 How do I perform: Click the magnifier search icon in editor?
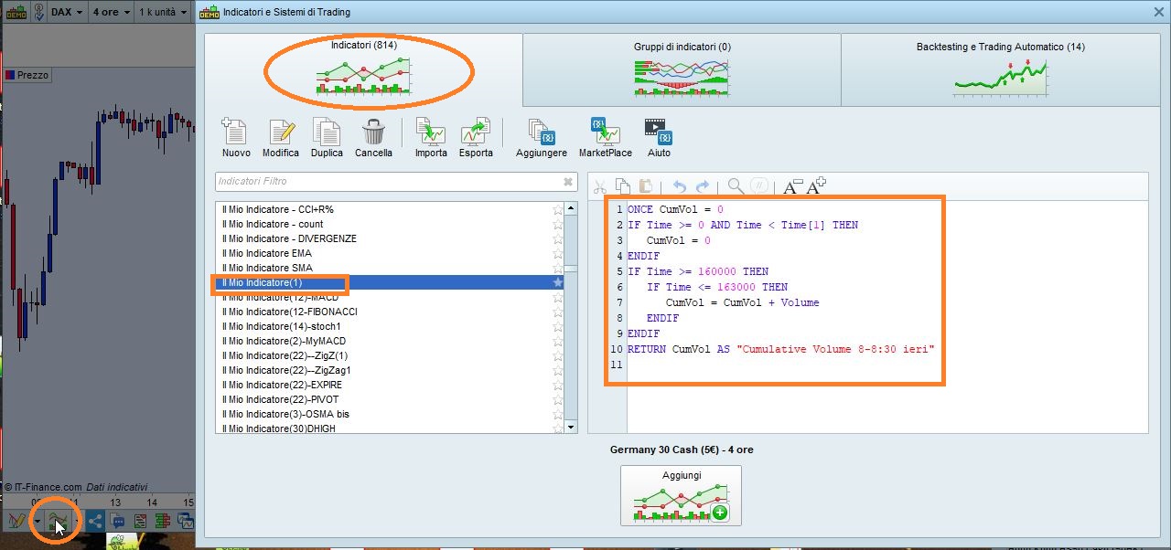(x=736, y=186)
